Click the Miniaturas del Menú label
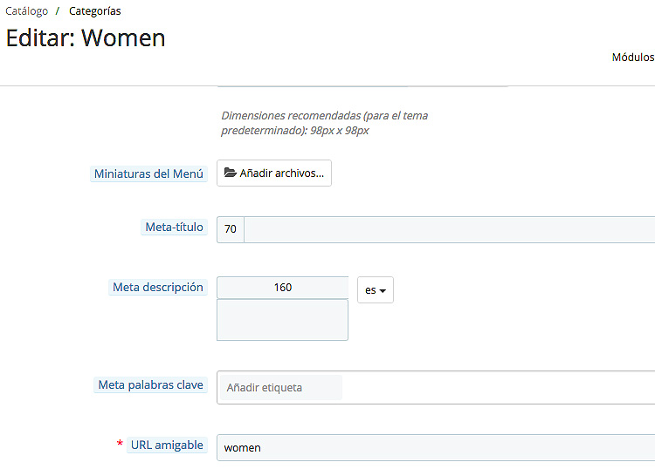Screen dimensions: 655x469 [x=148, y=173]
